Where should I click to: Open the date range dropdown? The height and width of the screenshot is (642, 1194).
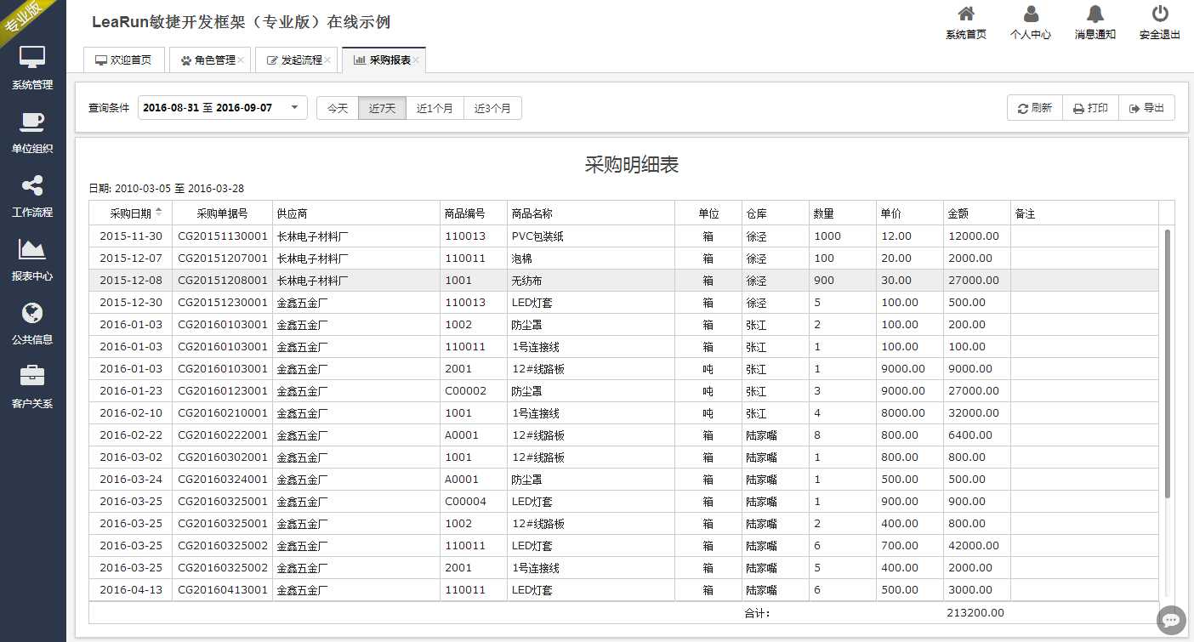coord(223,108)
